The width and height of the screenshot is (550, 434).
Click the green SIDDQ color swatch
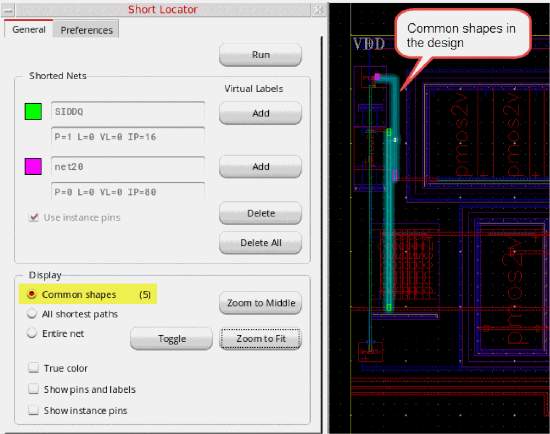33,112
